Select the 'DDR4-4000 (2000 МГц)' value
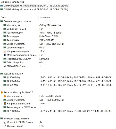Screen dimensions: 116x129 [x=52, y=100]
